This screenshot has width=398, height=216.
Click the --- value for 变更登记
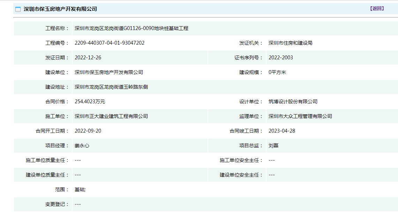click(78, 204)
